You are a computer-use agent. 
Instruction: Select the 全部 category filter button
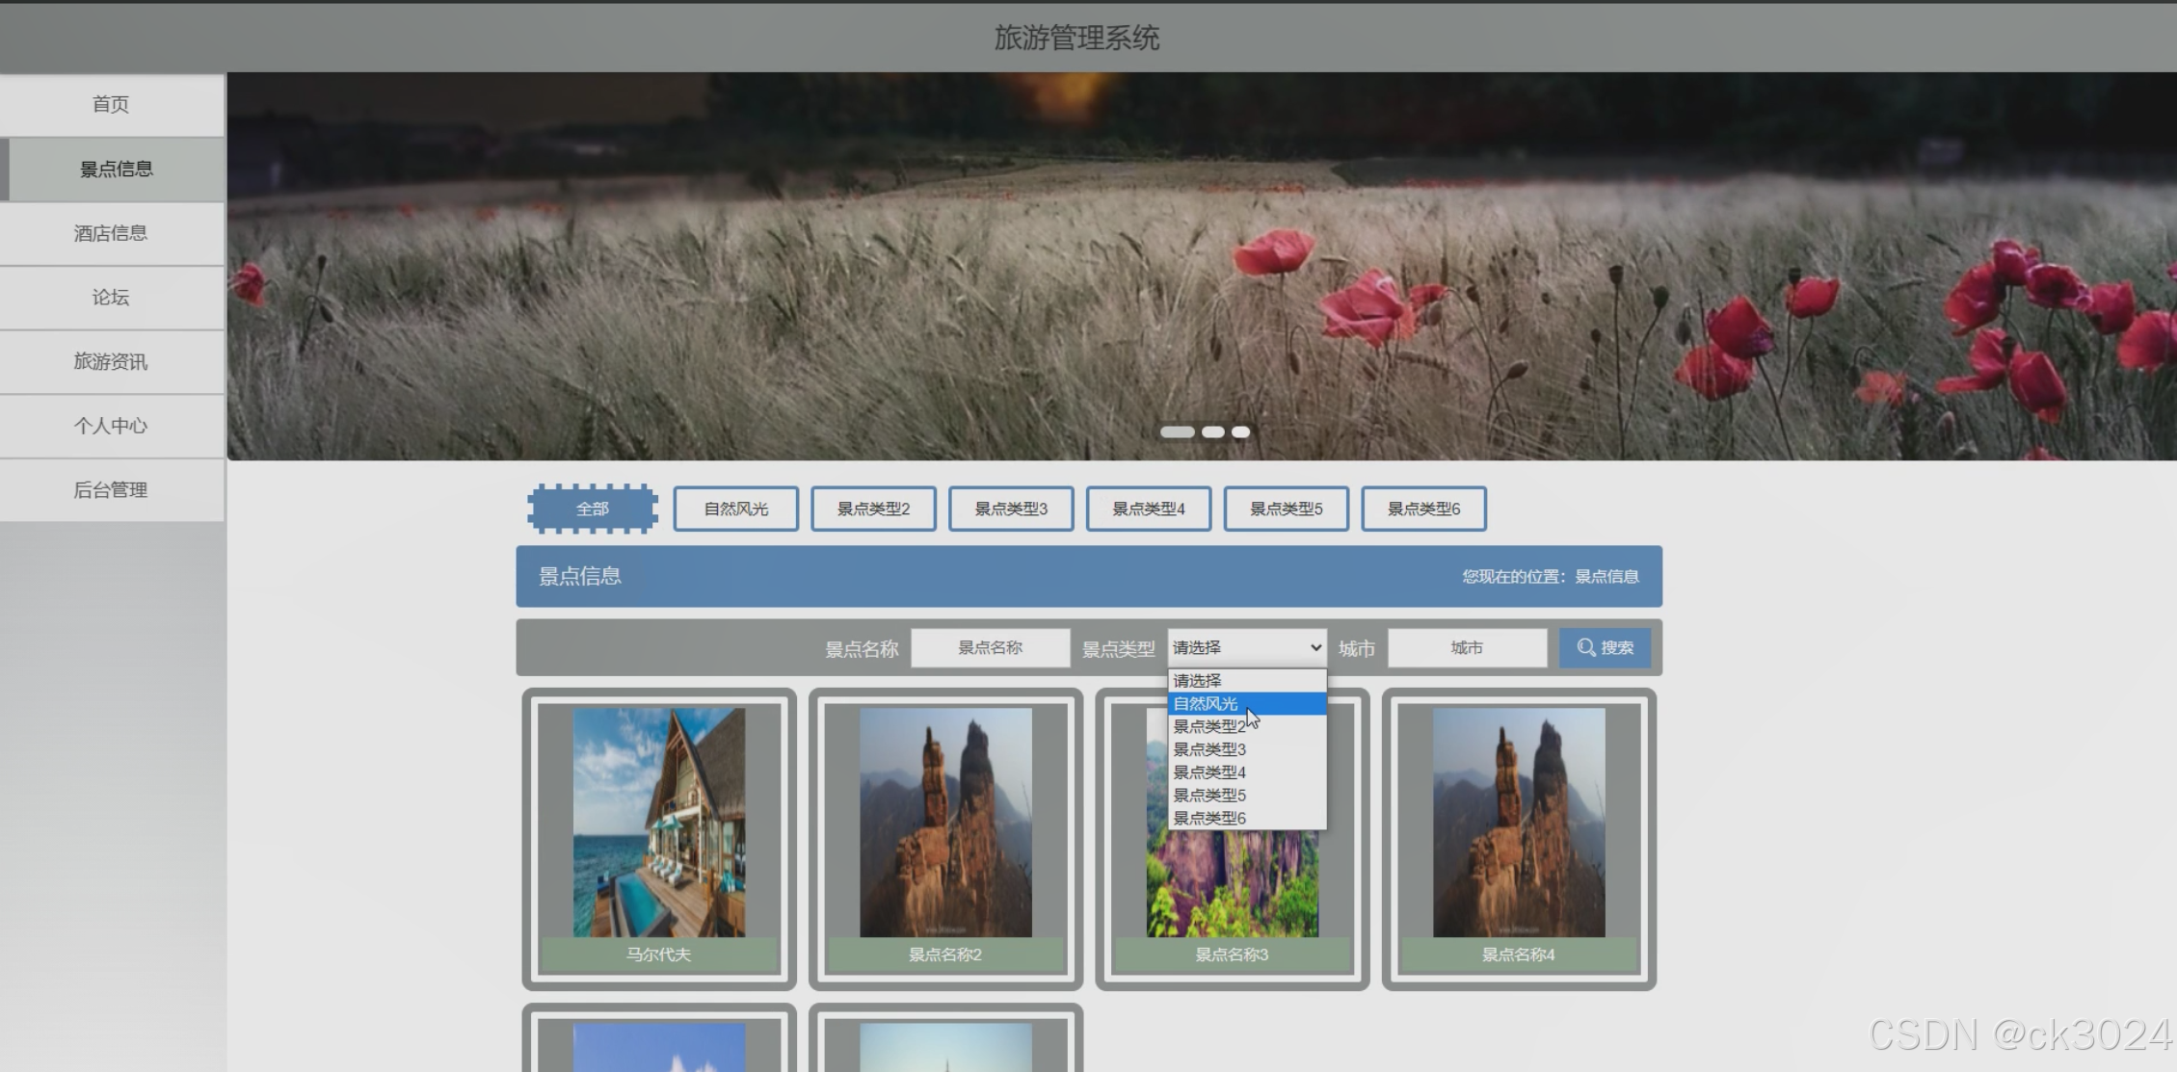[x=593, y=509]
